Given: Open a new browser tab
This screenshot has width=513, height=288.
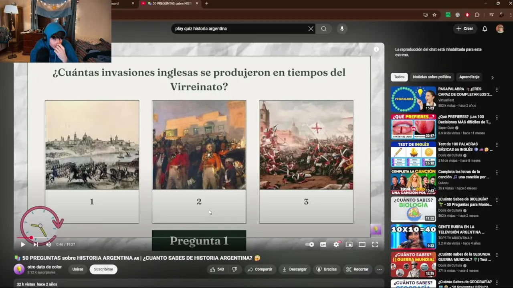Looking at the screenshot, I should pyautogui.click(x=207, y=4).
